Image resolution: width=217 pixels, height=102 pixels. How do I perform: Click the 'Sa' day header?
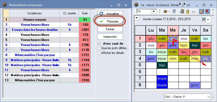tap(206, 30)
